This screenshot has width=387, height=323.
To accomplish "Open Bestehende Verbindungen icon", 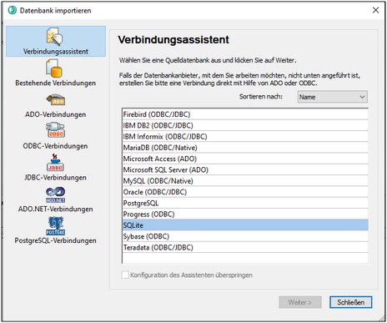I will (x=54, y=68).
